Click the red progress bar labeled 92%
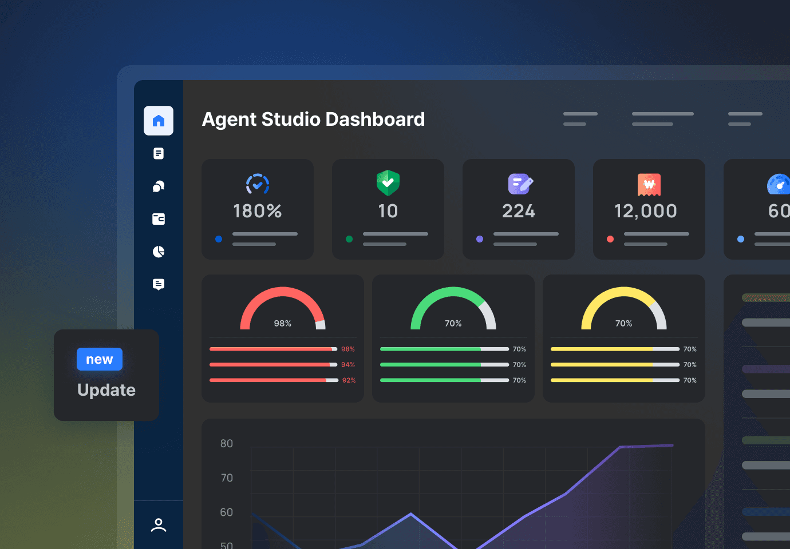 (274, 380)
